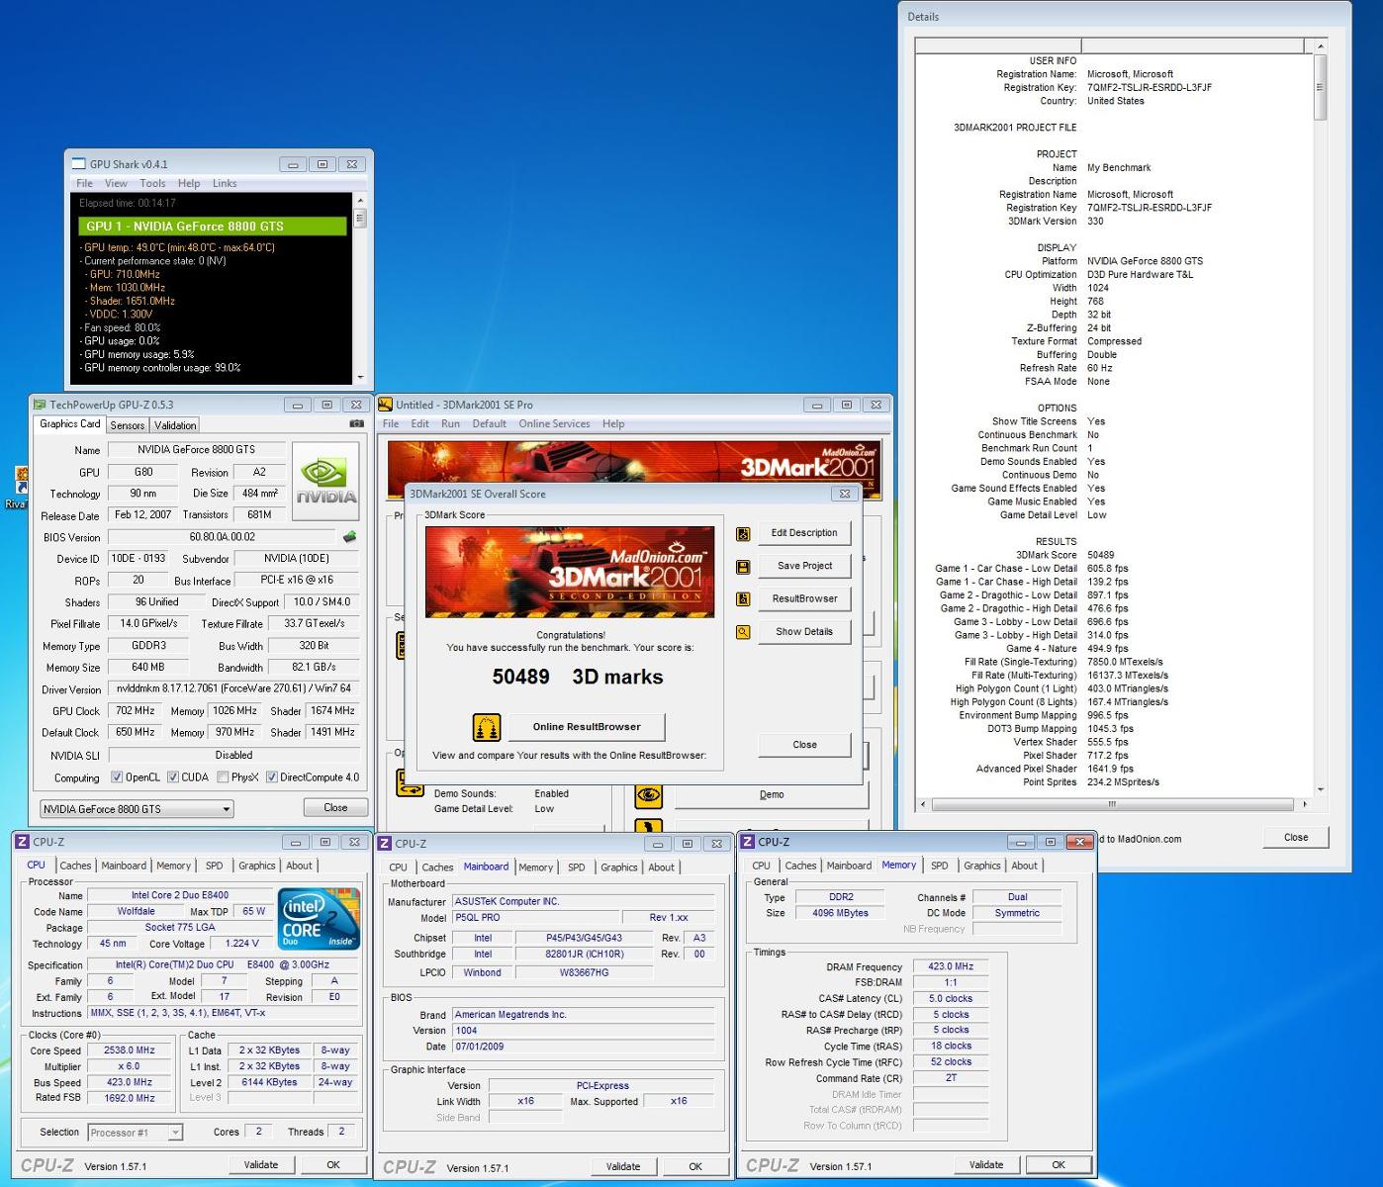Open the NVIDIA GeForce 8800 GTS dropdown in GPU-Z
Viewport: 1383px width, 1187px height.
136,809
